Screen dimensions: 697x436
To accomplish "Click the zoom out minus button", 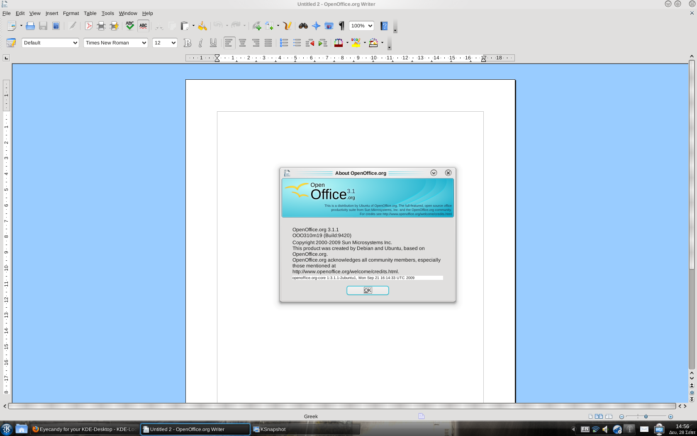I will click(x=621, y=416).
